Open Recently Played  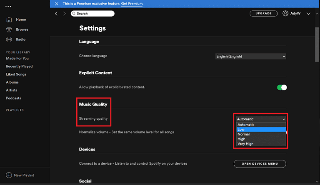[x=19, y=67]
